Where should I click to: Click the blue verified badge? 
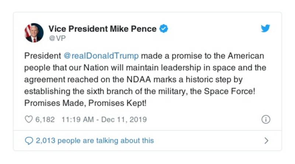tap(164, 29)
